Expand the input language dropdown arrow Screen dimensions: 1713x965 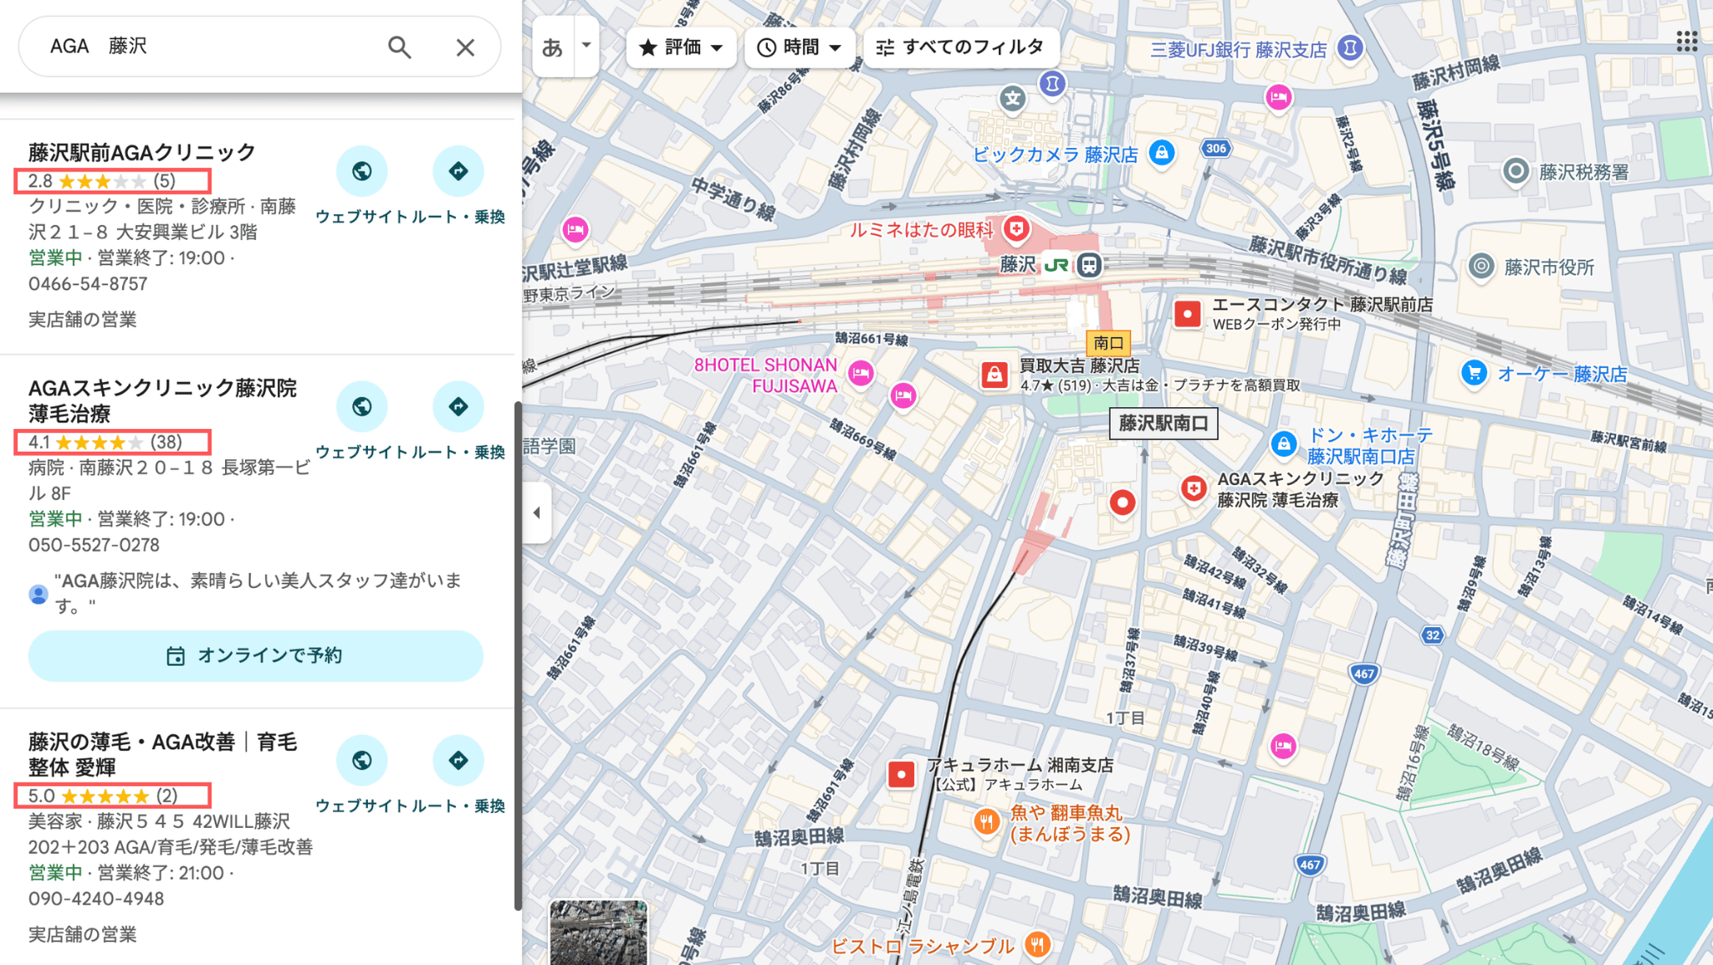(x=586, y=46)
